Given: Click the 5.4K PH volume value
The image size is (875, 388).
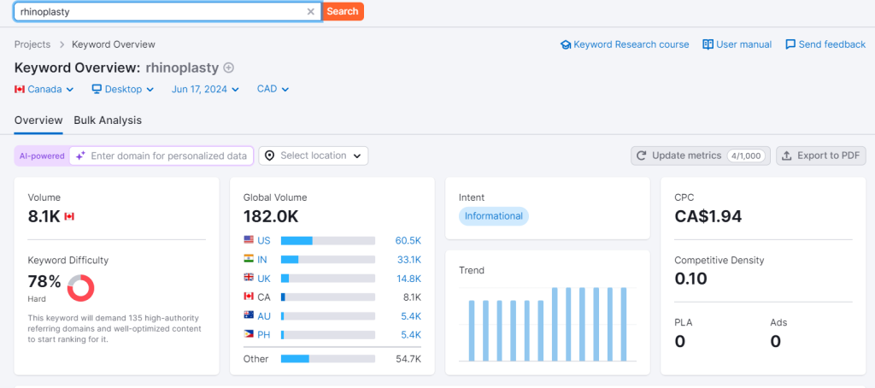Looking at the screenshot, I should pos(411,335).
